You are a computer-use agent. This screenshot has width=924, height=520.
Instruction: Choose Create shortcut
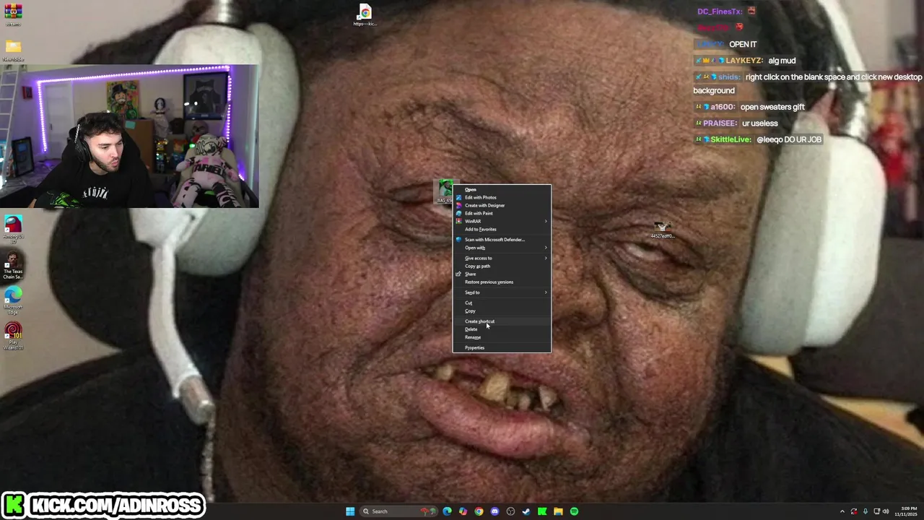pyautogui.click(x=502, y=321)
